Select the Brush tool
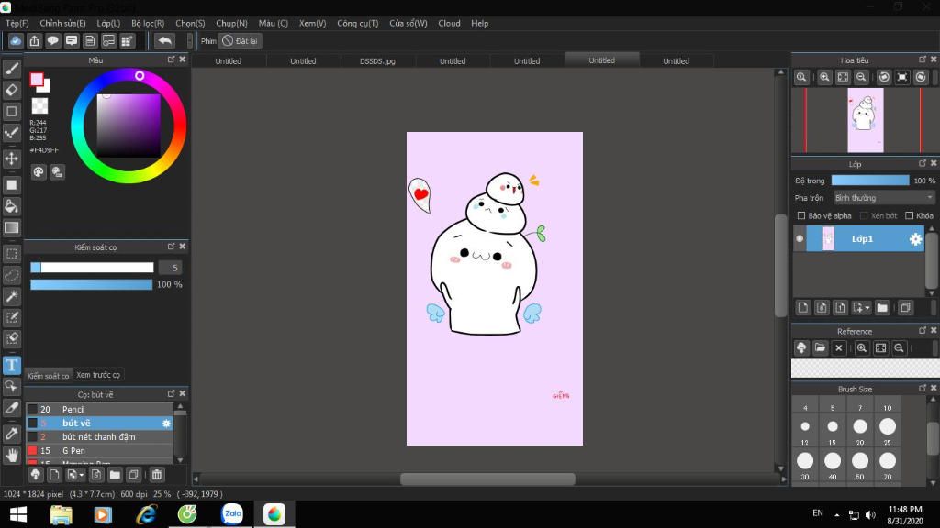Image resolution: width=940 pixels, height=528 pixels. [x=11, y=69]
